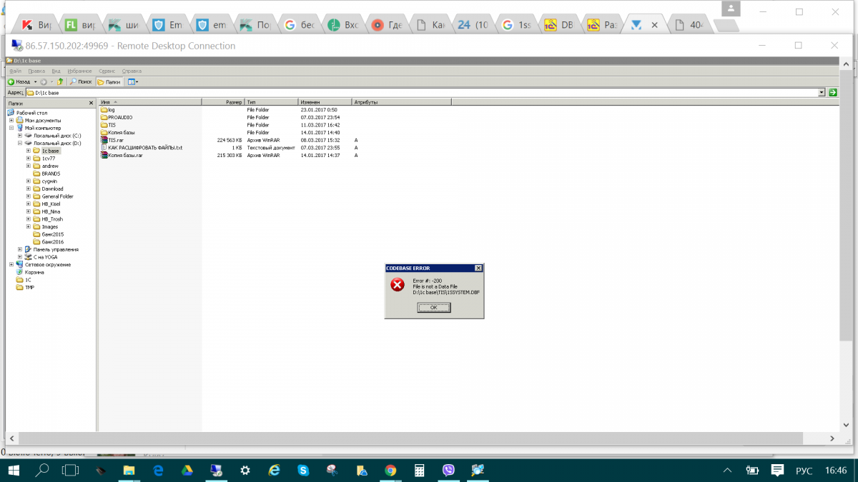858x482 pixels.
Task: Select the andrew folder in tree
Action: (50, 166)
